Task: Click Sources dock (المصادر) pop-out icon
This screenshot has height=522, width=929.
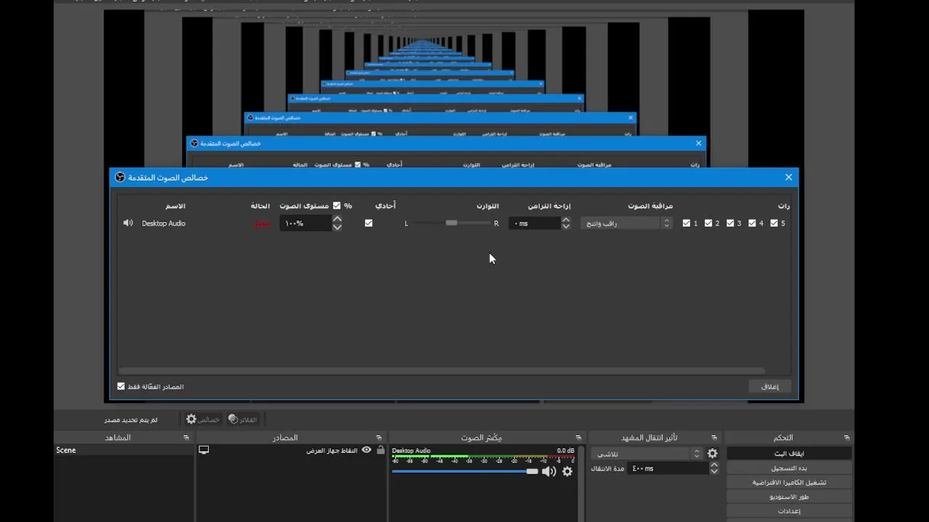Action: click(x=379, y=438)
